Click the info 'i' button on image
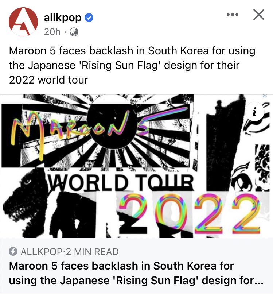Viewport: 273px width, 294px height. pos(254,112)
